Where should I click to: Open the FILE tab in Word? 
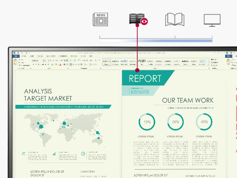pos(15,56)
